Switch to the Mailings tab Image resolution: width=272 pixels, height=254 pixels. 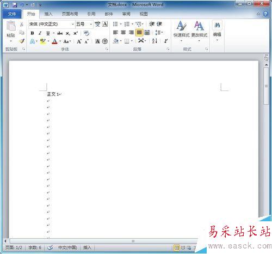(x=109, y=14)
